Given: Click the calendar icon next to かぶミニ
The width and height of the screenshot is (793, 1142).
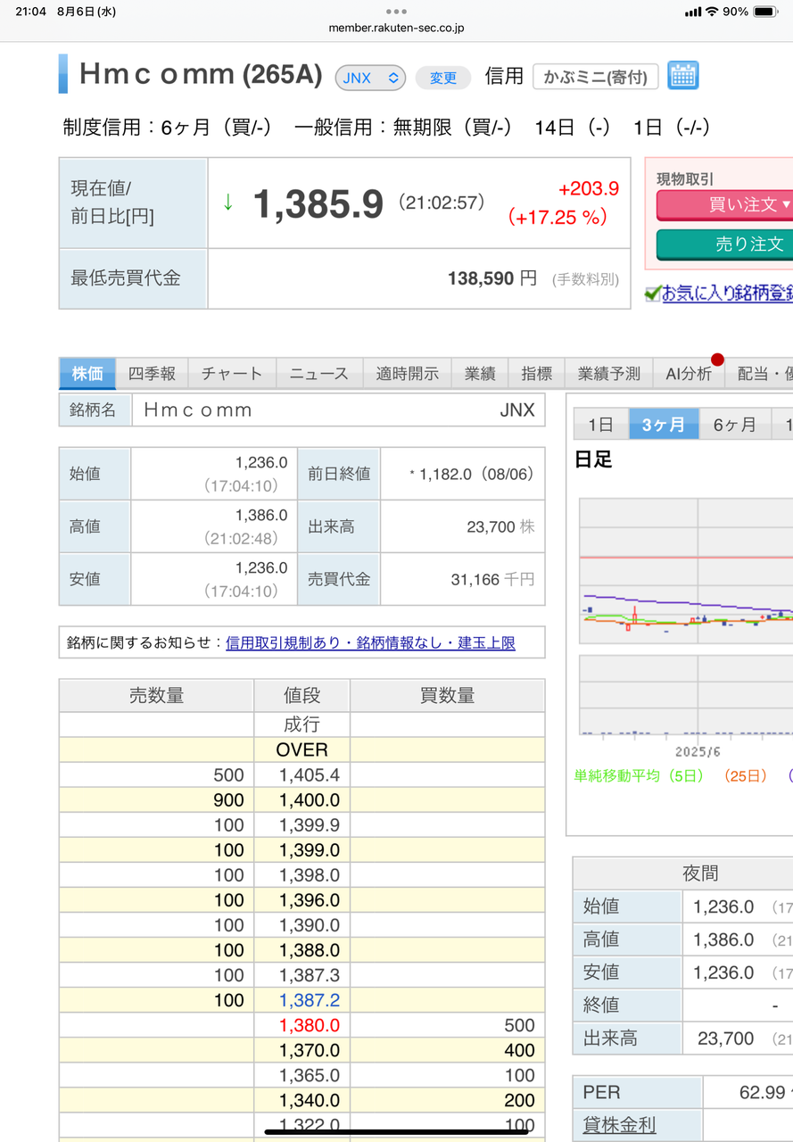Looking at the screenshot, I should (683, 76).
